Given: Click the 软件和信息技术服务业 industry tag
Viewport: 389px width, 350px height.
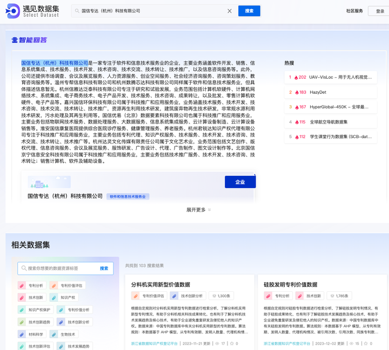Looking at the screenshot, I should point(128,197).
